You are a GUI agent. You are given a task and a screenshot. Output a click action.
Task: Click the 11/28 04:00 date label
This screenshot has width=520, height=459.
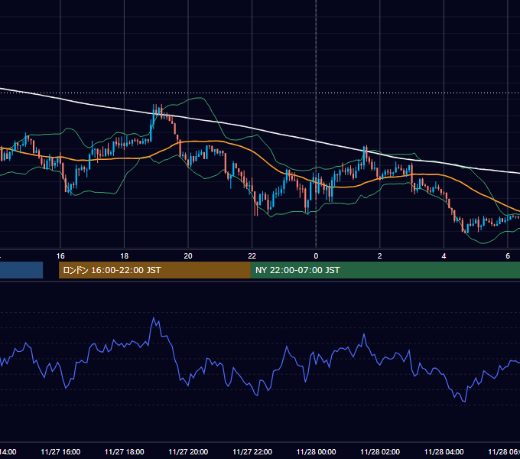[444, 451]
